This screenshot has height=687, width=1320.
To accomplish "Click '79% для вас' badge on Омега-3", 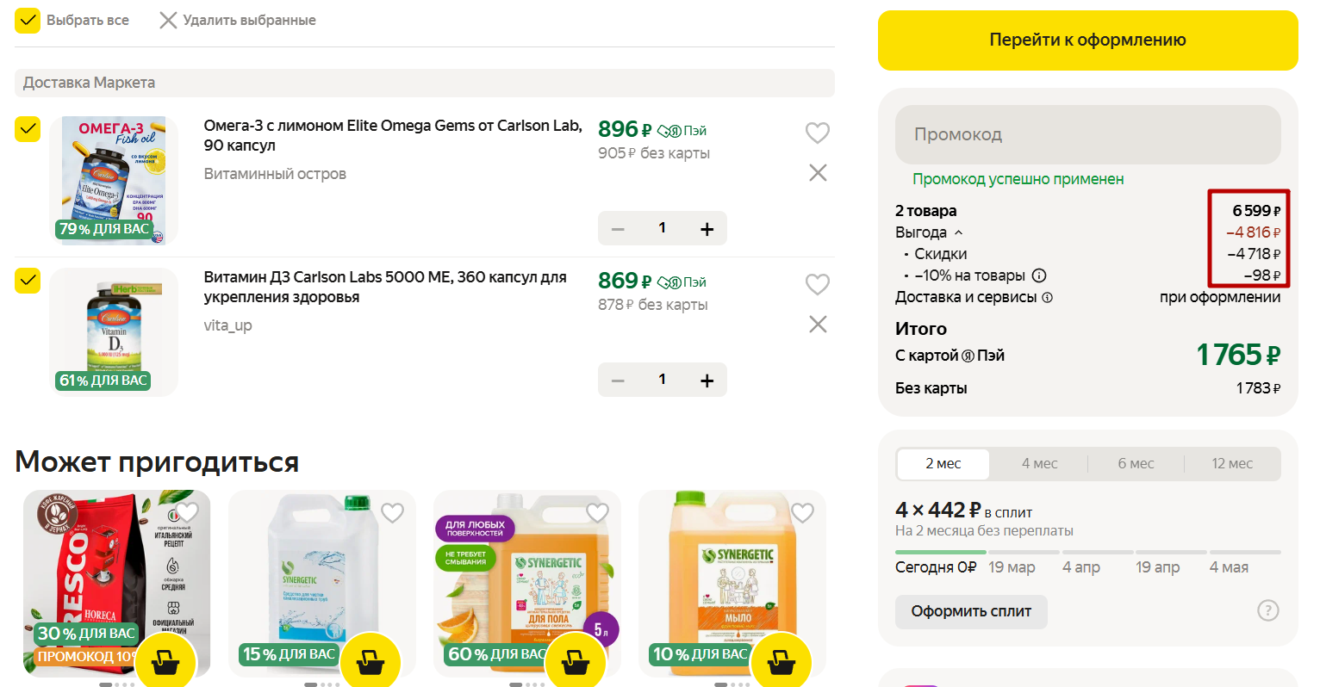I will [103, 229].
